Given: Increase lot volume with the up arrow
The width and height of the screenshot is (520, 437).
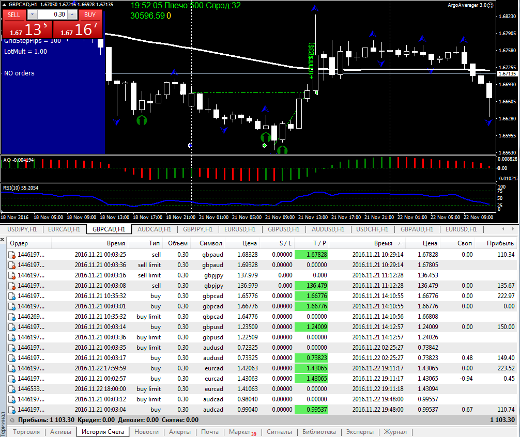Looking at the screenshot, I should tap(72, 14).
